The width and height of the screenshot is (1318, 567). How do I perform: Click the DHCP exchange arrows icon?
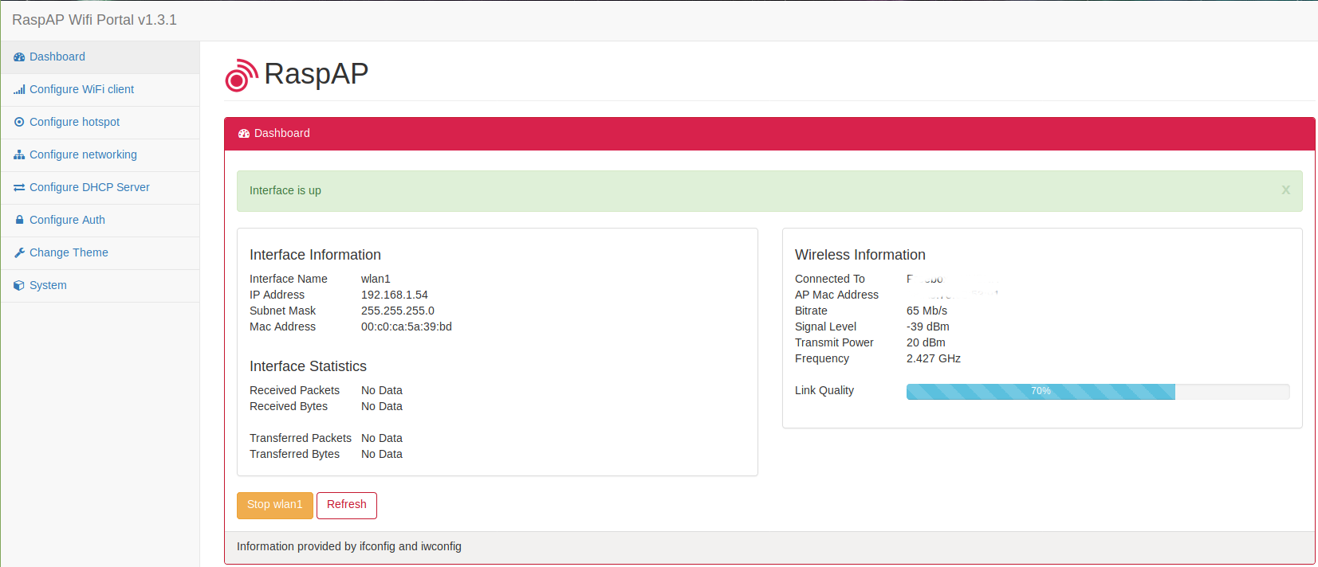click(x=19, y=188)
